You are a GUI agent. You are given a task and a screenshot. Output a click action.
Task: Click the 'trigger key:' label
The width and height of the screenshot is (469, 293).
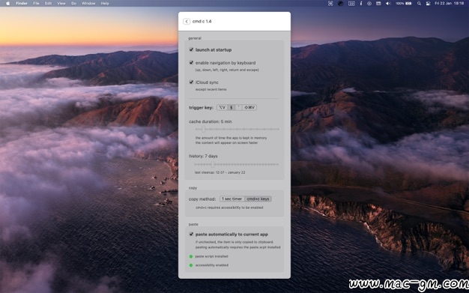201,107
